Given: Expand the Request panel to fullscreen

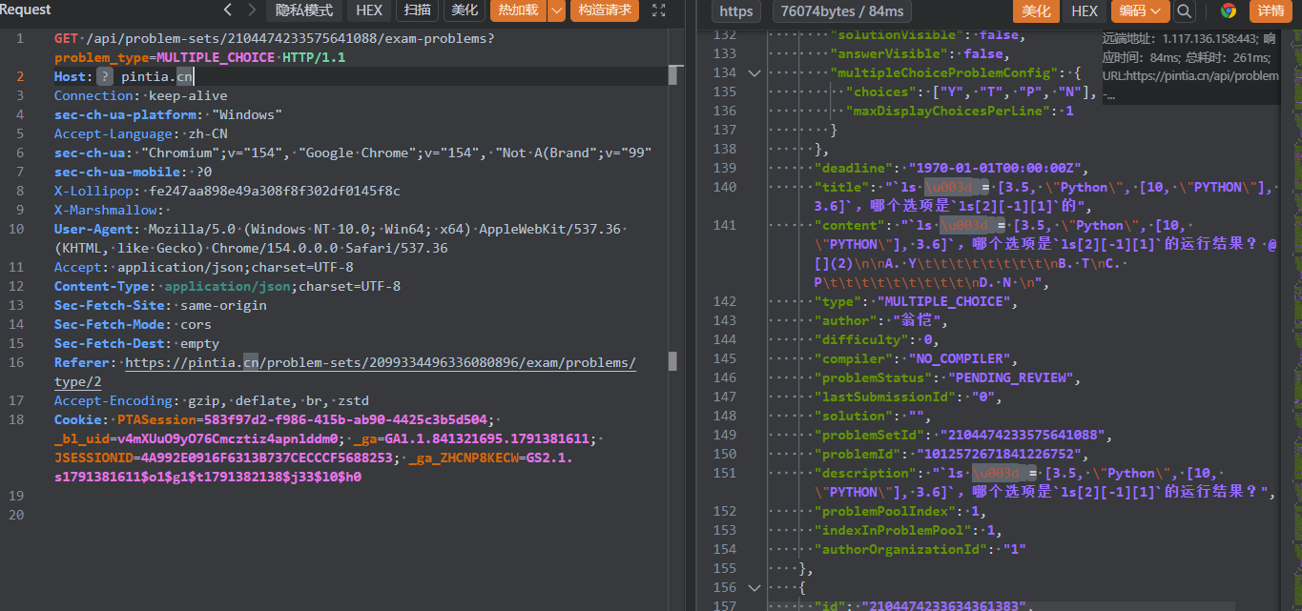Looking at the screenshot, I should pyautogui.click(x=659, y=10).
